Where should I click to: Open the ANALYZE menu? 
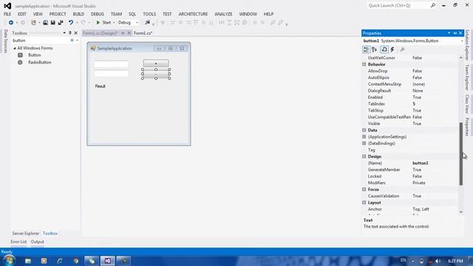click(223, 14)
